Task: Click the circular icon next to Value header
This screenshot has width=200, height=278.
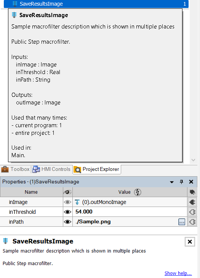Action: click(138, 192)
